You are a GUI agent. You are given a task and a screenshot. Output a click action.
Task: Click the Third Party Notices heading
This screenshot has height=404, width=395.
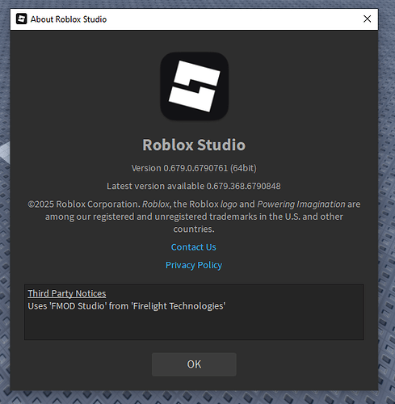tap(67, 293)
